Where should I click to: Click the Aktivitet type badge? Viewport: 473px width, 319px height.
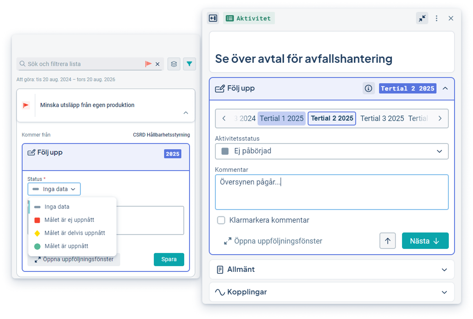pos(249,18)
